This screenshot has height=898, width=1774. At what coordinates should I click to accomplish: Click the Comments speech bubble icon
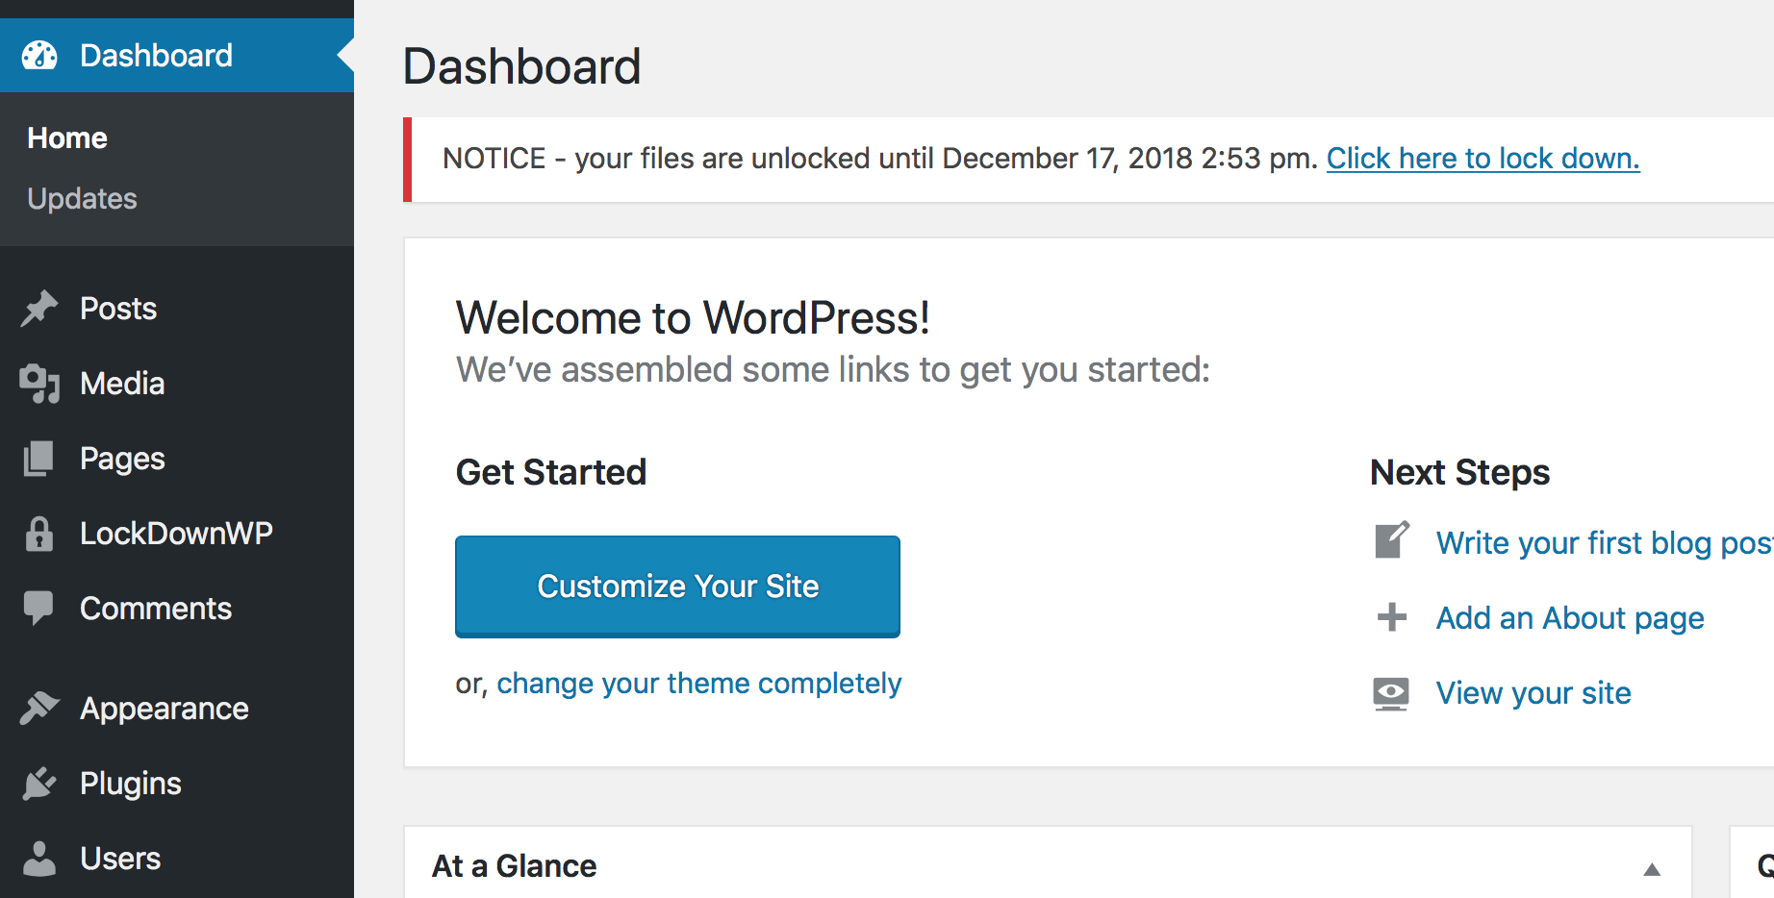coord(39,609)
